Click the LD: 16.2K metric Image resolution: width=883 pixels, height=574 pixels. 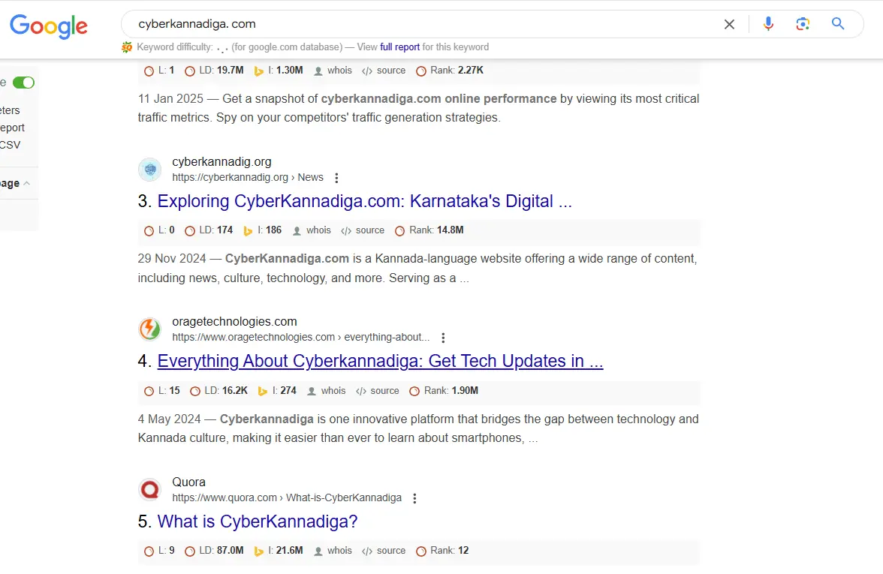tap(219, 390)
